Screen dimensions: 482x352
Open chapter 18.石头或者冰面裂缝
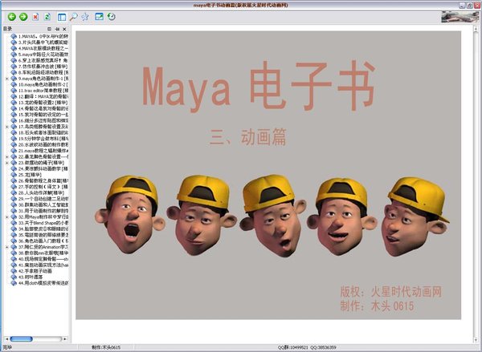(43, 132)
